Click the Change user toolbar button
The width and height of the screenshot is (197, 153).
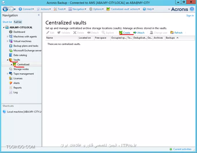coord(159,33)
